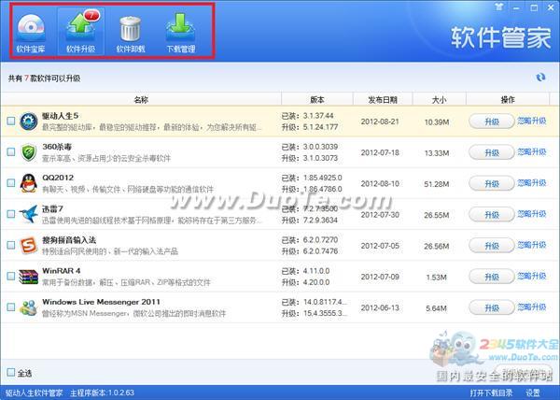Sort by the 名称 column header

(x=141, y=99)
